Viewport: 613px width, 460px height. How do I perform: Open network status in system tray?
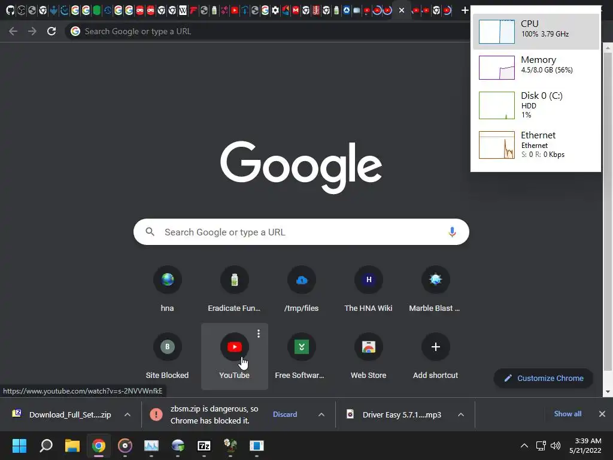[541, 446]
